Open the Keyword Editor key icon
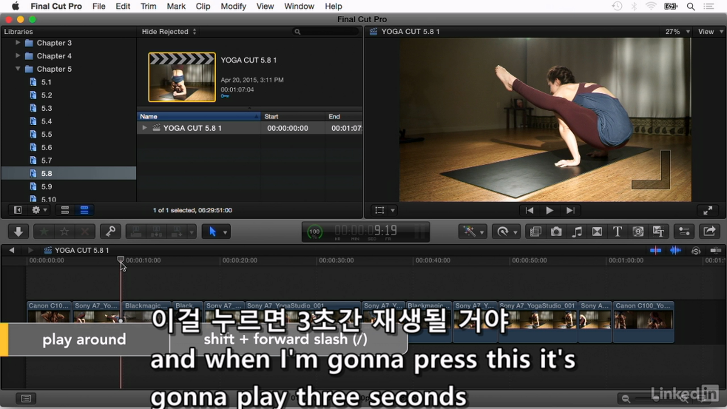 (x=111, y=231)
